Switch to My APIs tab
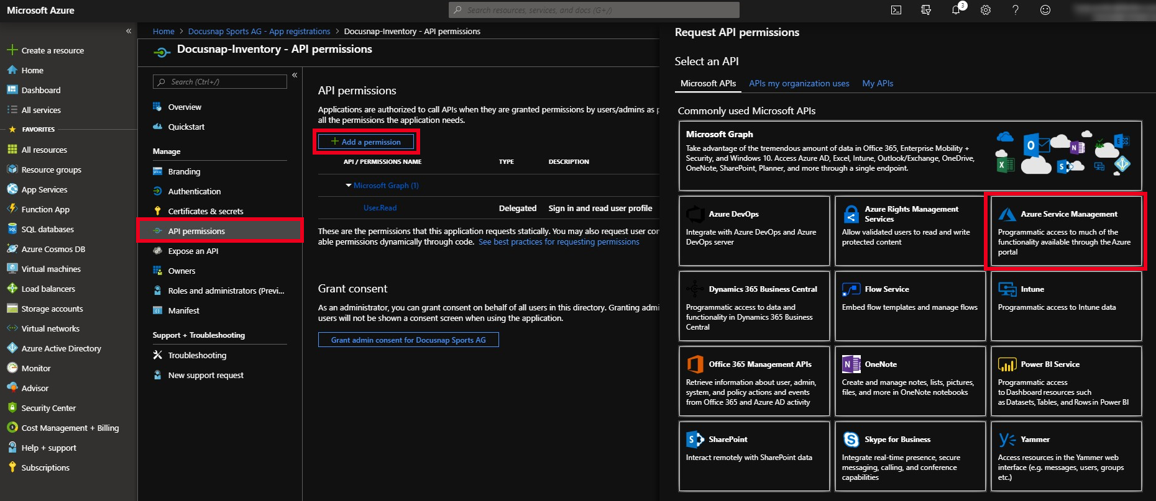The width and height of the screenshot is (1156, 501). pos(878,83)
